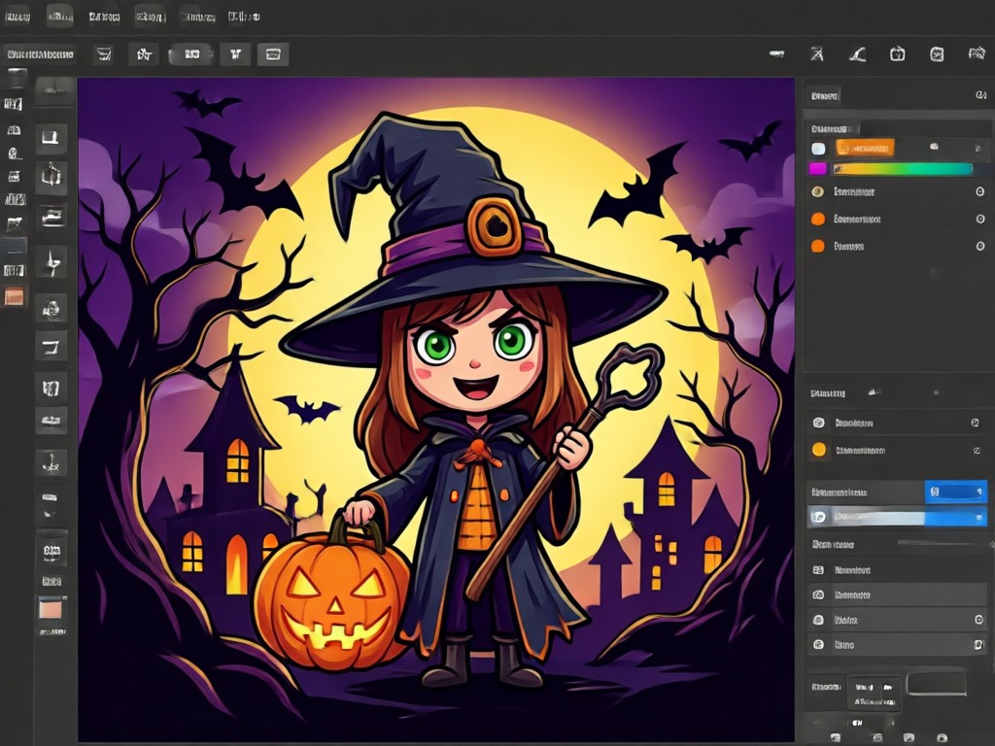Select the brush icon in top-right toolbar
Screen dimensions: 995x746
(x=857, y=54)
